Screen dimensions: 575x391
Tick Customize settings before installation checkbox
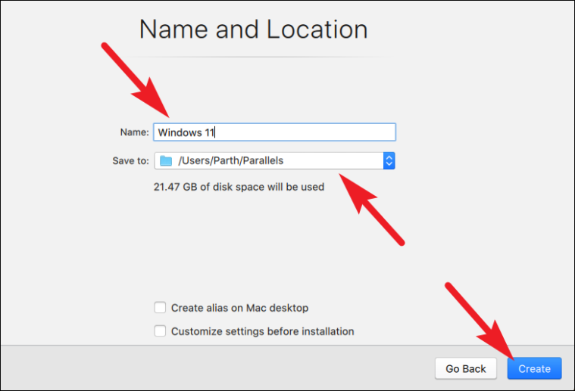(160, 331)
